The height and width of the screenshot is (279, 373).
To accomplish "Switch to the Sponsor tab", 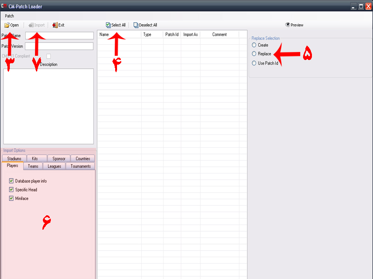I will pos(59,159).
